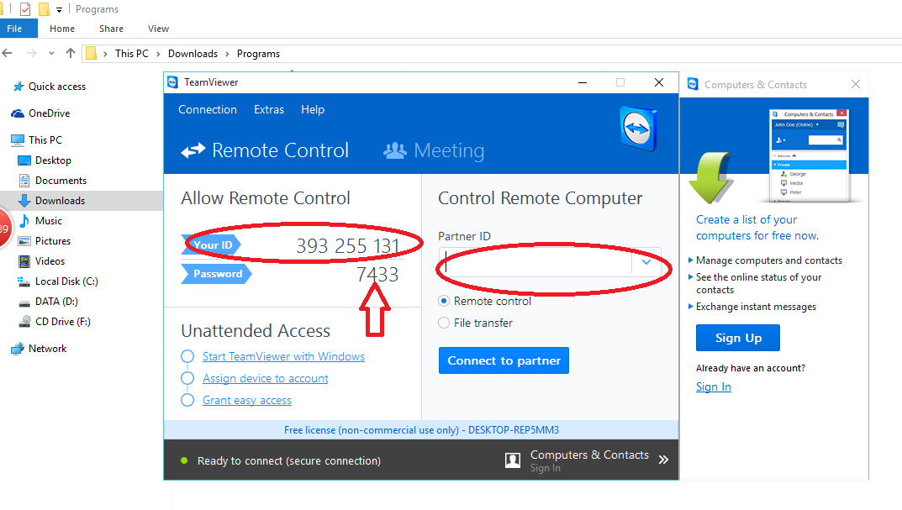Click the new folder icon in Explorer title bar
Viewport: 902px width, 510px height.
[44, 9]
